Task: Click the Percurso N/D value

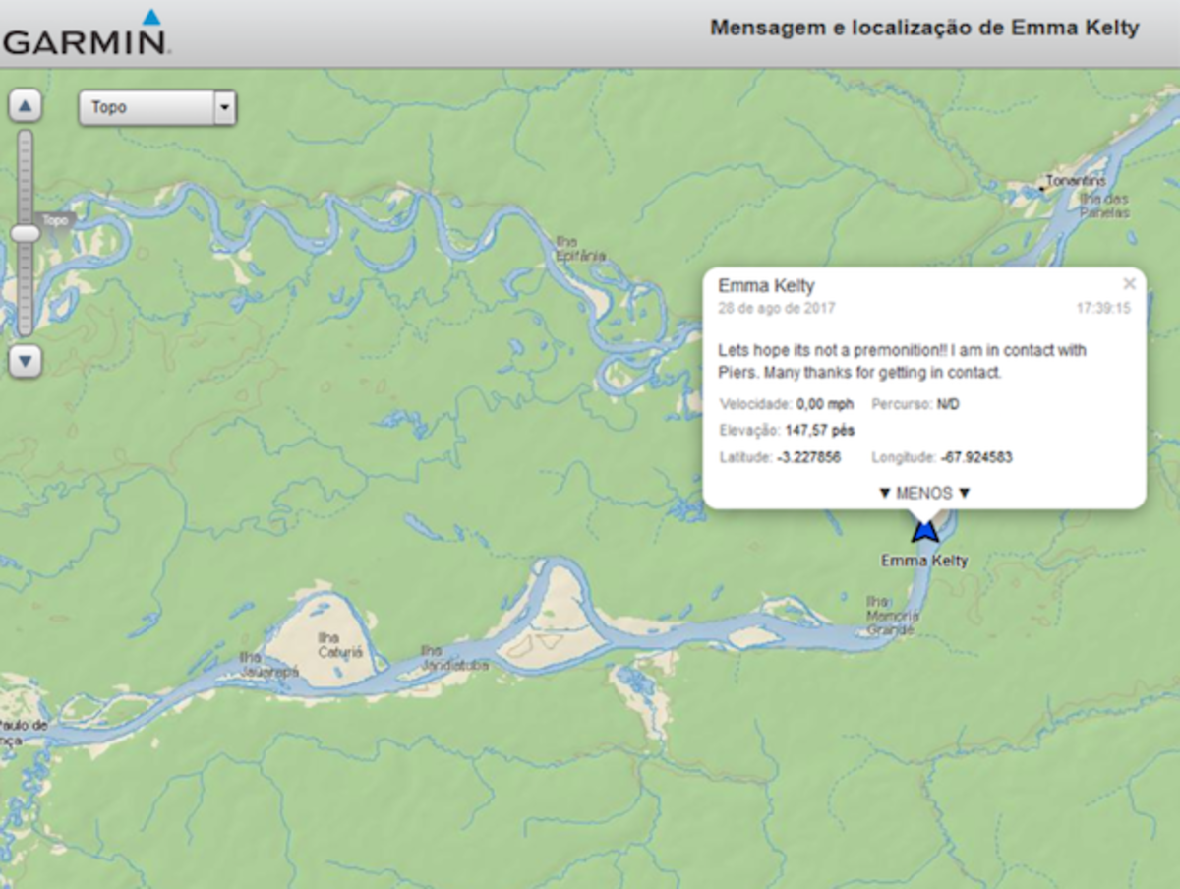Action: click(x=947, y=404)
